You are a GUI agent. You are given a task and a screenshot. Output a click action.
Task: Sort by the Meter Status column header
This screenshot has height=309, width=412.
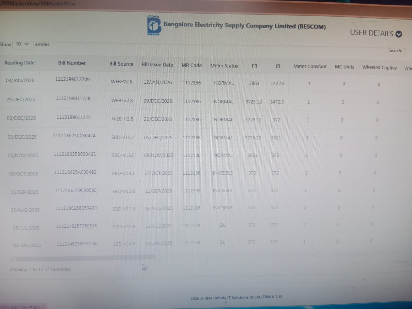coord(224,66)
